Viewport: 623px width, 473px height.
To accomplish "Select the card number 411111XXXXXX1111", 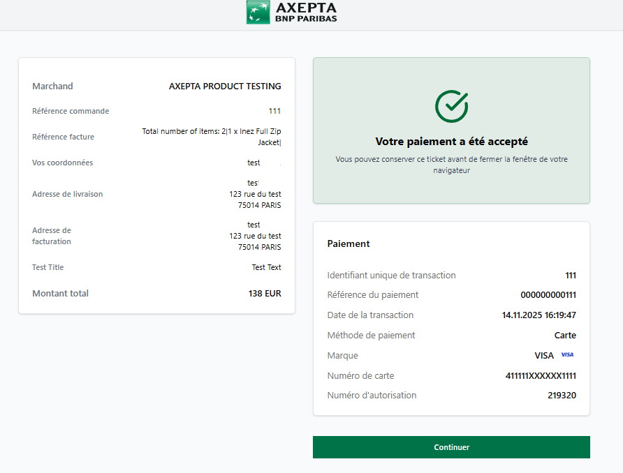I will tap(540, 376).
